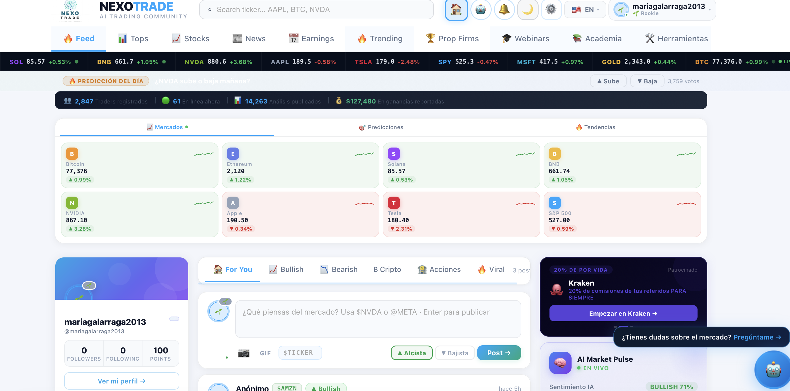Open Prop Firms navigation tab

[452, 38]
